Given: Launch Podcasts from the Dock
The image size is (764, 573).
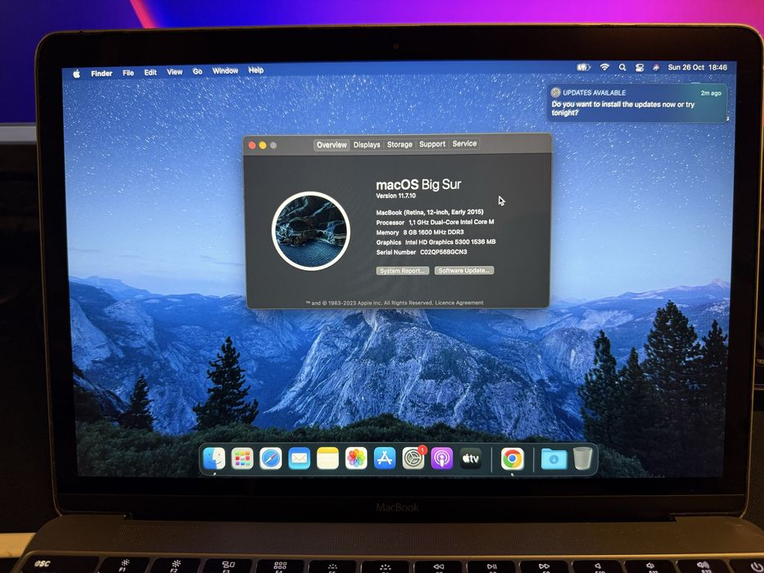Looking at the screenshot, I should [442, 458].
